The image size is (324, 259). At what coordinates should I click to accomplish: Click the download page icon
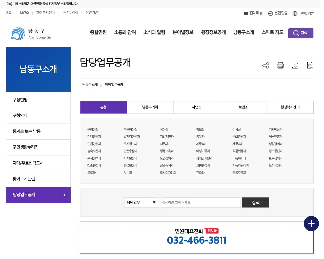(295, 65)
